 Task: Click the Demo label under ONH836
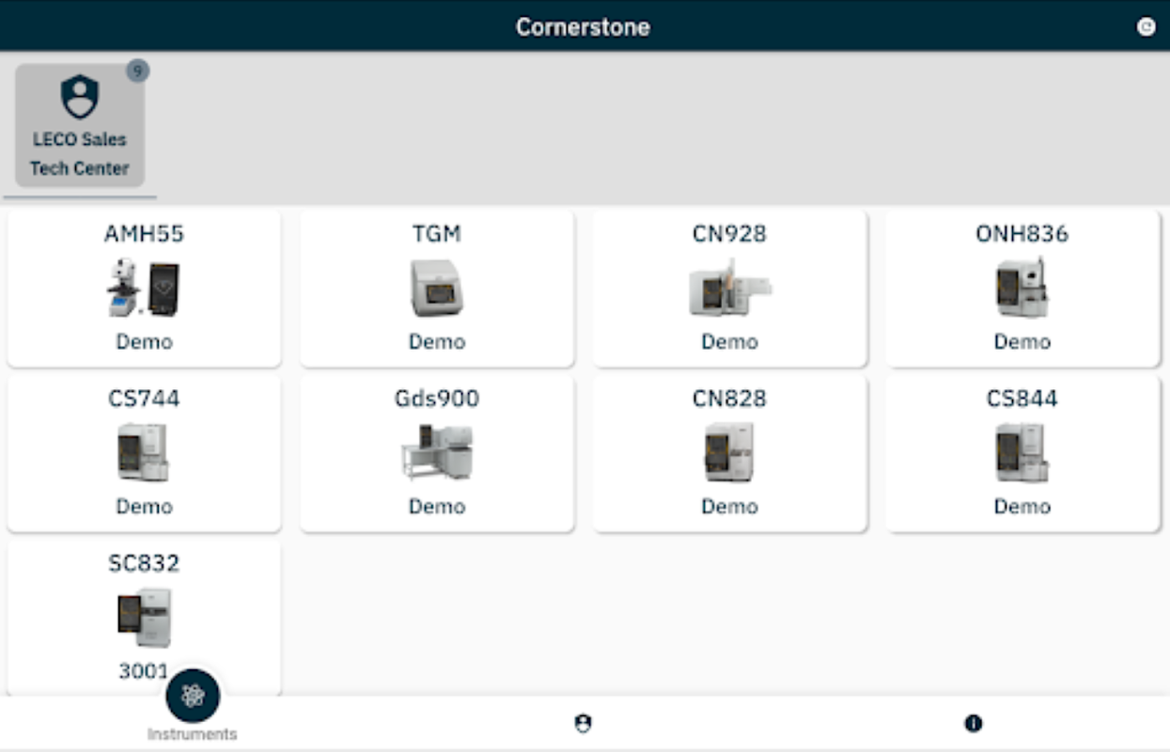tap(1022, 342)
